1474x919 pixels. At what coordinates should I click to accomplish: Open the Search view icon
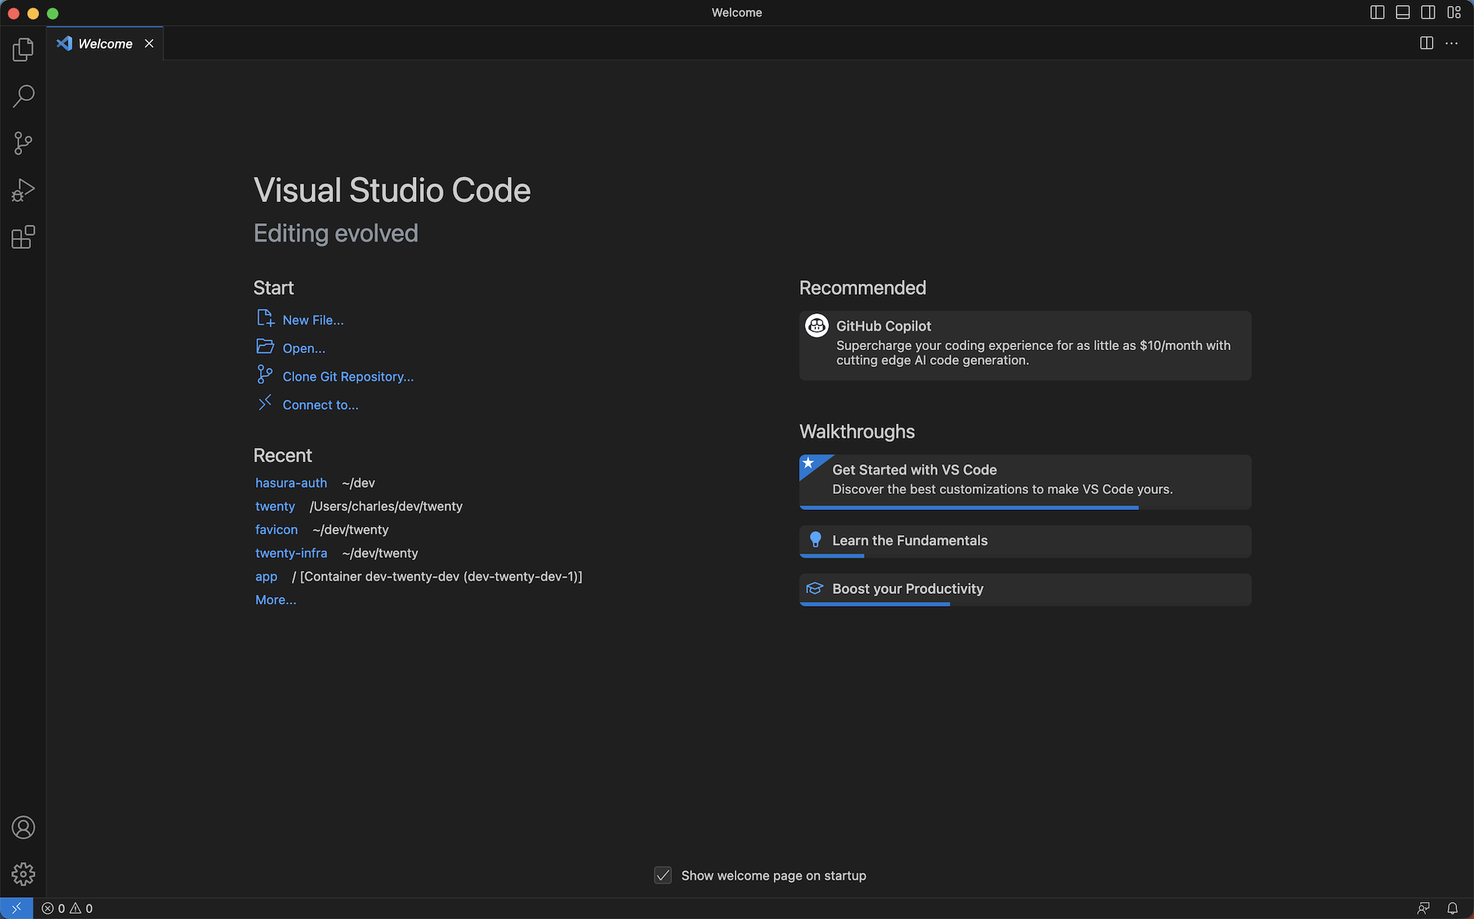point(23,96)
